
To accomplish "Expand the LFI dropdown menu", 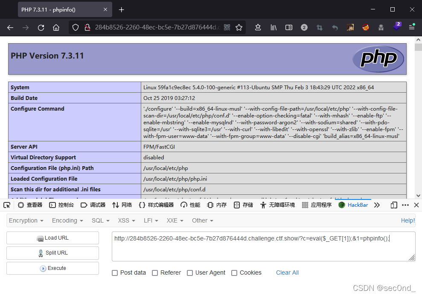I will click(151, 220).
